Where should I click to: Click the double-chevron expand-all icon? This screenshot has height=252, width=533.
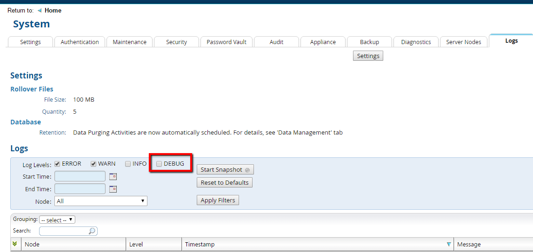(15, 244)
